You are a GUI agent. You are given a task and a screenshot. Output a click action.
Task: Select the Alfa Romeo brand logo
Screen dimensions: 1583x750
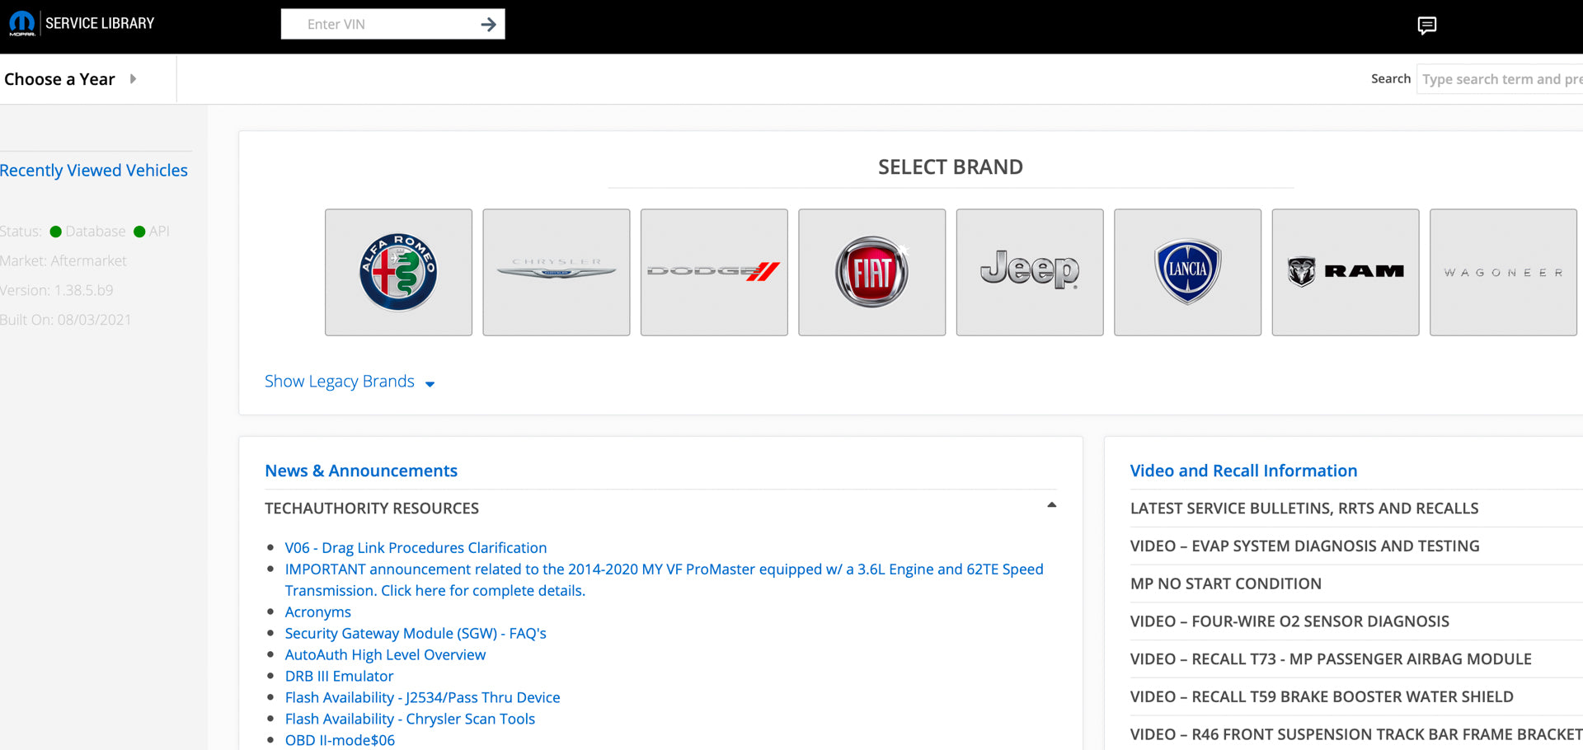click(x=398, y=272)
